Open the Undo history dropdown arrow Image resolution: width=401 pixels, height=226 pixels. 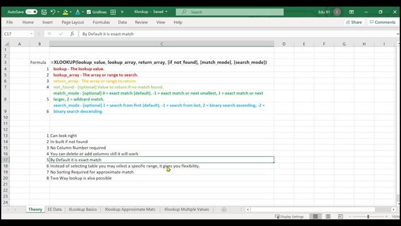click(x=58, y=12)
